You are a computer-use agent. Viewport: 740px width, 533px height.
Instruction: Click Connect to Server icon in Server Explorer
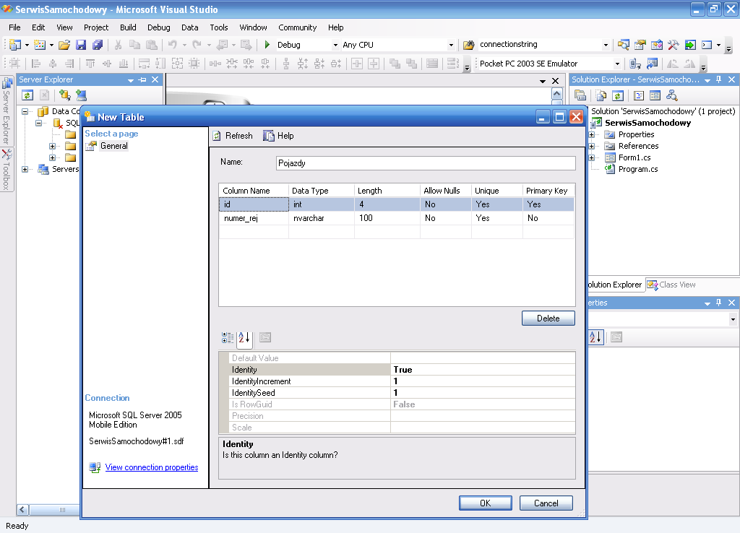81,95
